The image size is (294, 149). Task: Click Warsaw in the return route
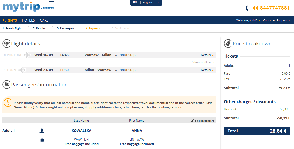click(105, 70)
